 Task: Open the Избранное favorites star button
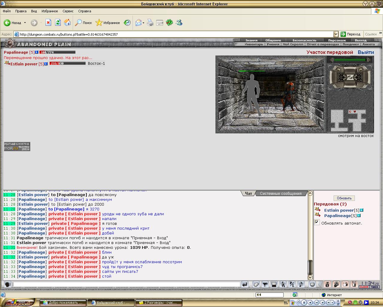tap(108, 23)
